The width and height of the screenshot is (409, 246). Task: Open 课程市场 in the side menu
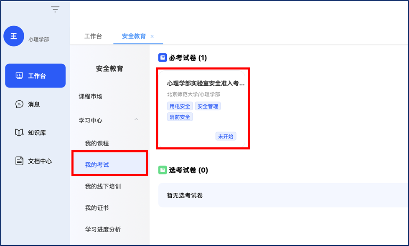90,96
